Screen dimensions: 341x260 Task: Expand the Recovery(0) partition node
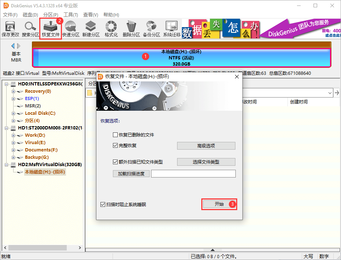click(x=14, y=91)
